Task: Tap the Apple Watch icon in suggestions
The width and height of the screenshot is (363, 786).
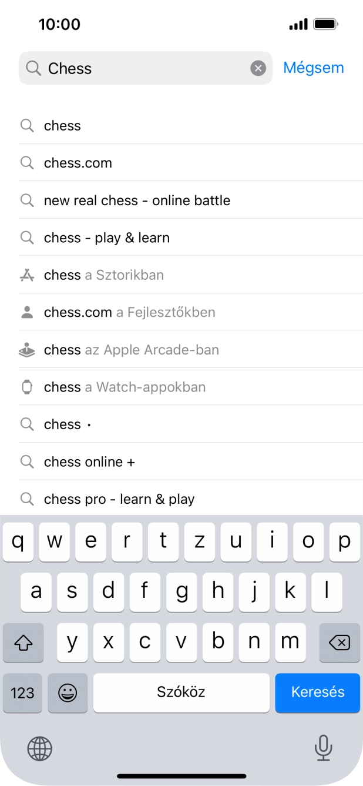Action: [x=27, y=387]
